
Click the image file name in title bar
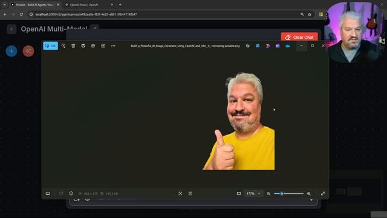click(x=185, y=46)
